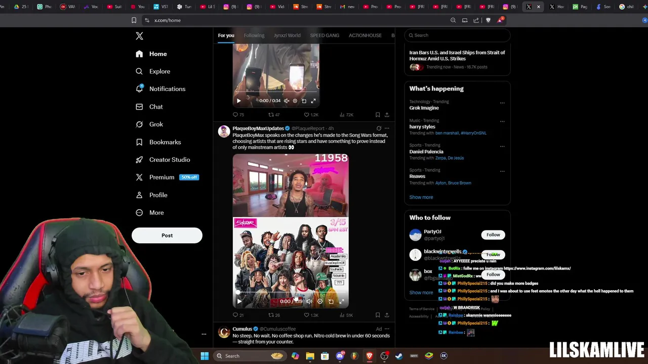Open Profile in the sidebar
The height and width of the screenshot is (364, 648).
tap(151, 195)
